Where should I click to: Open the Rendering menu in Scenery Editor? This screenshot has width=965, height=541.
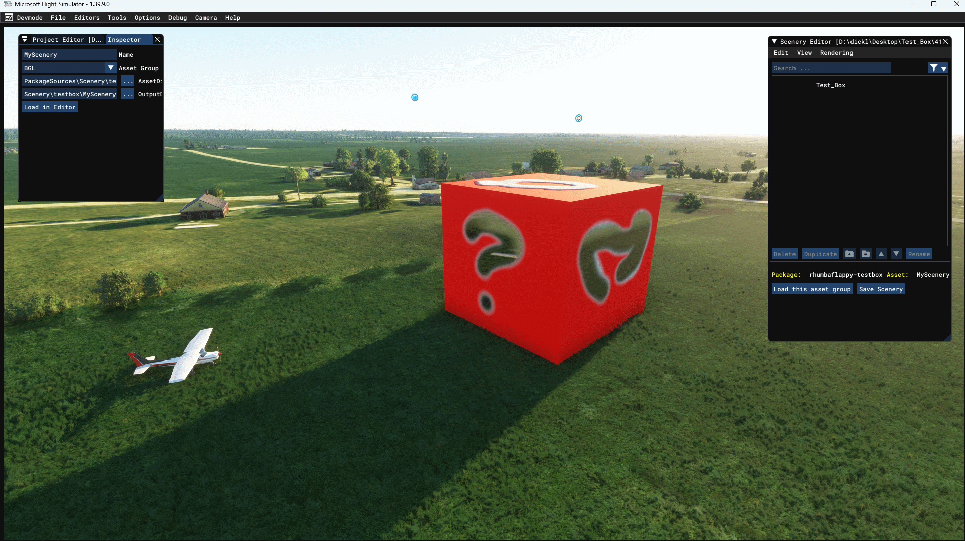(x=836, y=53)
